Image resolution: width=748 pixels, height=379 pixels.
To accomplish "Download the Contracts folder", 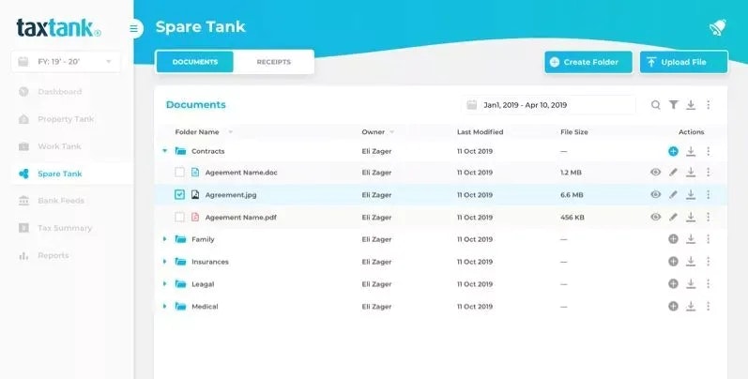I will (690, 151).
